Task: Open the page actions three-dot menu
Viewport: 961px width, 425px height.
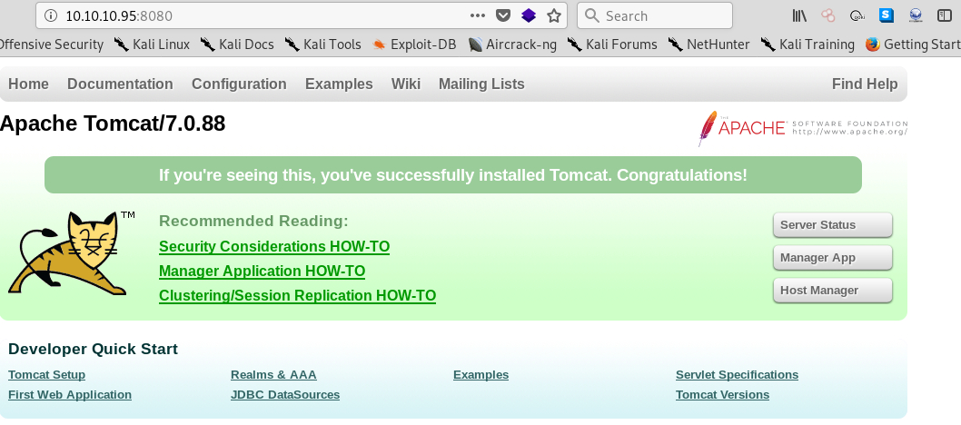Action: pyautogui.click(x=478, y=16)
